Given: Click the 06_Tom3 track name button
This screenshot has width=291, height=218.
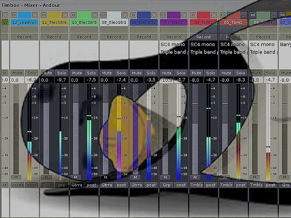Looking at the screenshot, I should [263, 22].
